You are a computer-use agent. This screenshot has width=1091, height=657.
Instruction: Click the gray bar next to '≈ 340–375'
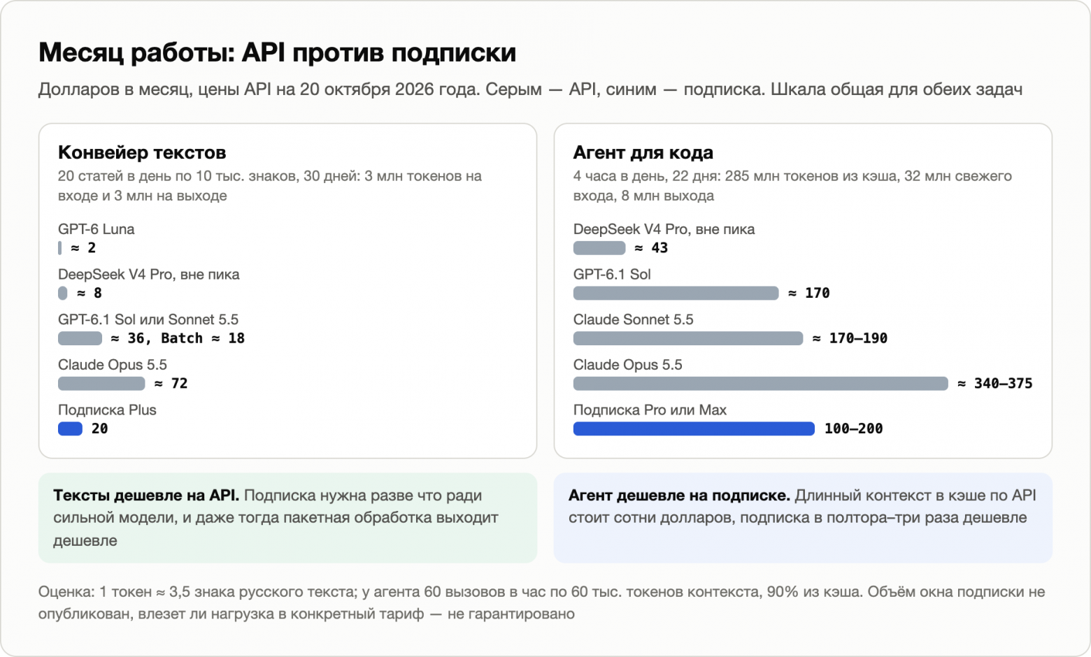point(761,384)
